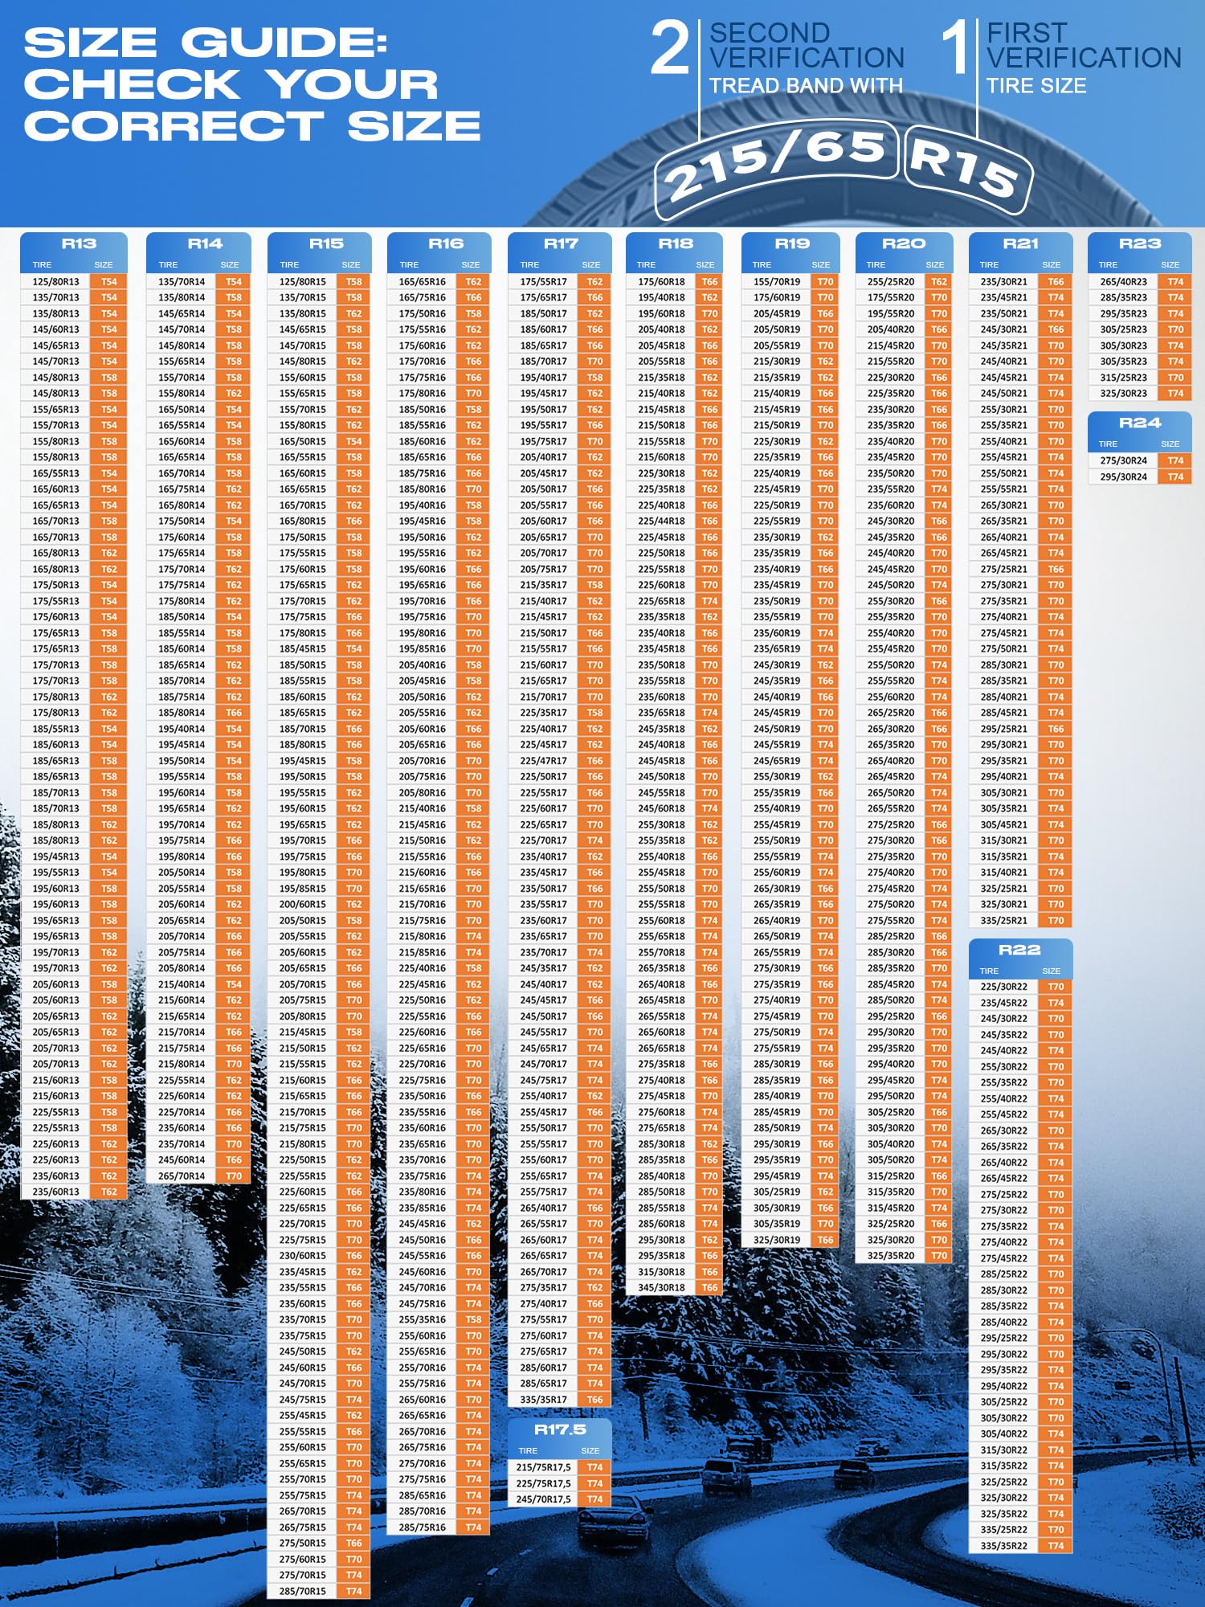Select the 215/75R17,5 tire row

[x=543, y=1467]
